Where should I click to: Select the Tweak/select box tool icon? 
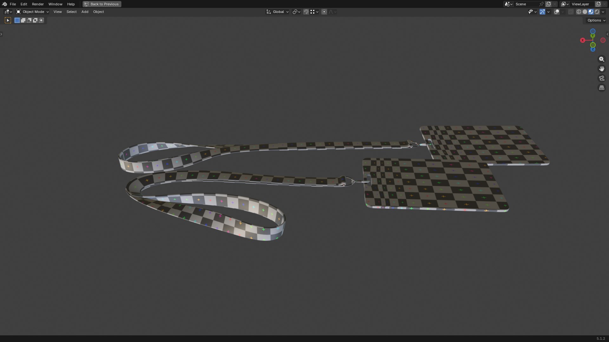(x=8, y=20)
